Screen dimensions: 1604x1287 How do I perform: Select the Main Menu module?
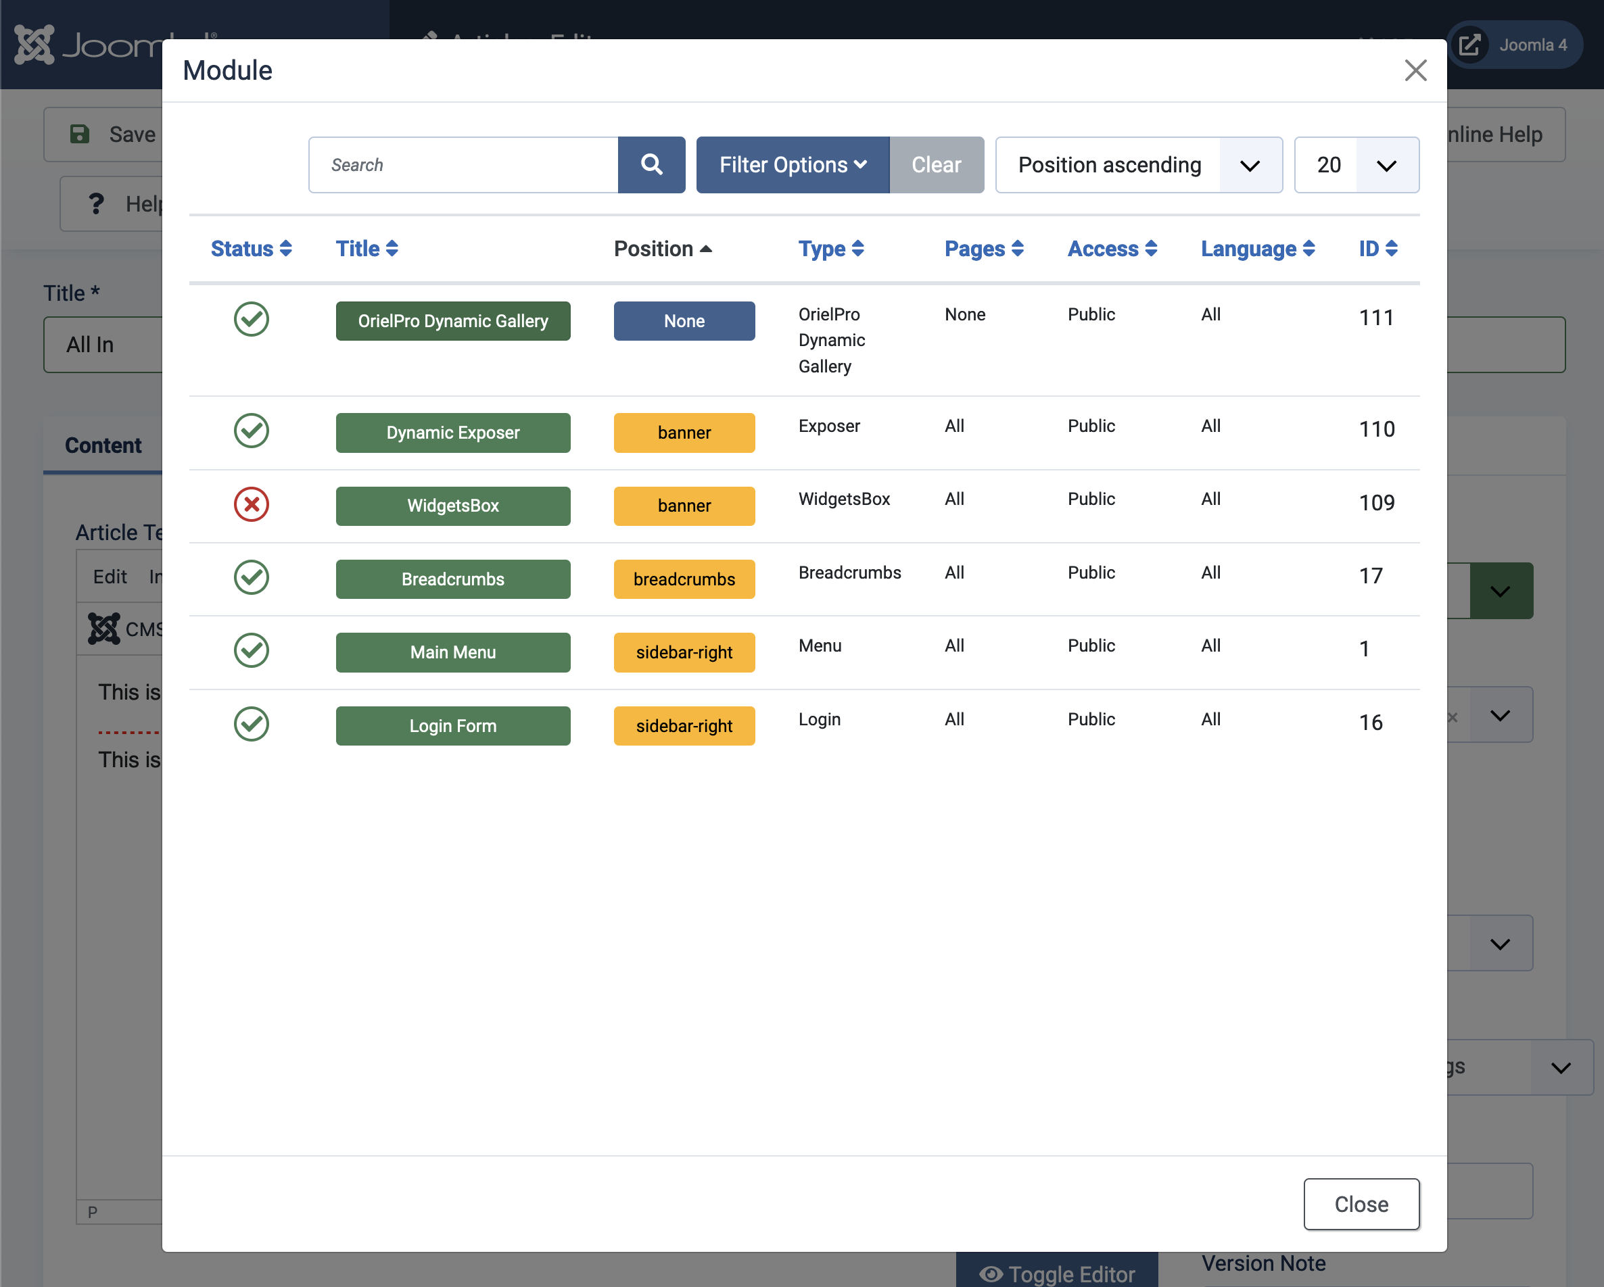(x=453, y=652)
